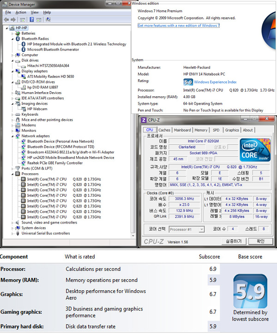Select the Modems category
The height and width of the screenshot is (334, 277).
[29, 125]
